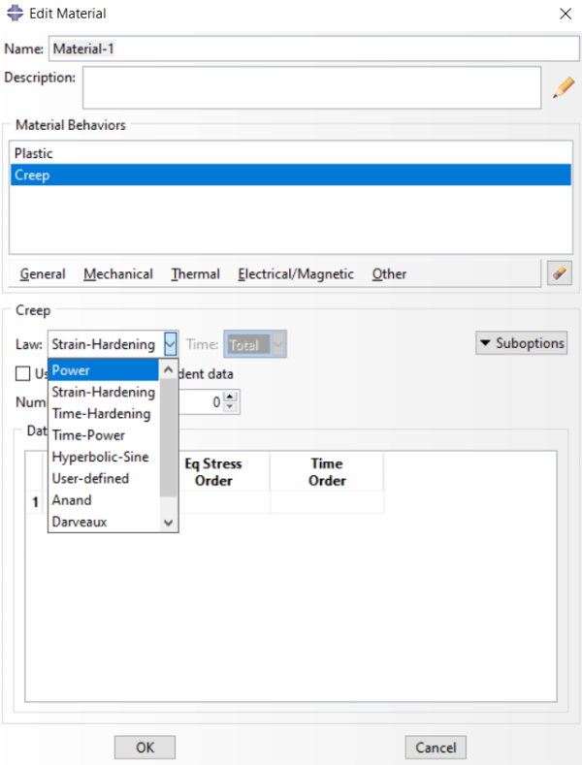The width and height of the screenshot is (582, 765).
Task: Select Power from the Law list
Action: (x=103, y=370)
